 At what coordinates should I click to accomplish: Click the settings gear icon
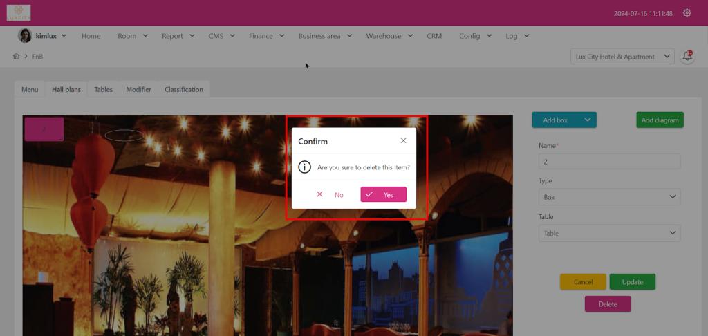(687, 13)
